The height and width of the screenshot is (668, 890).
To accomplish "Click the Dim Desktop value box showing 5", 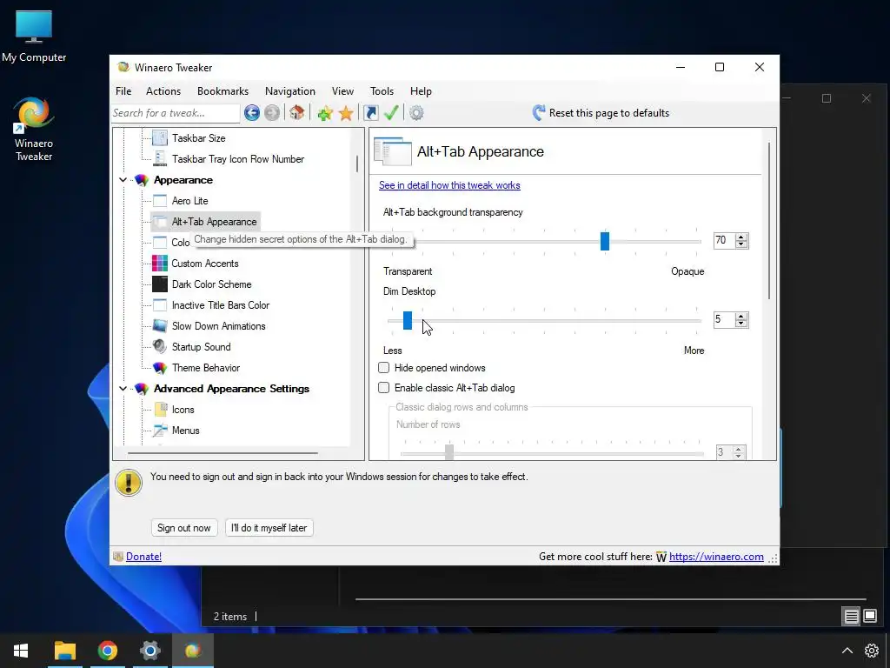I will point(724,319).
